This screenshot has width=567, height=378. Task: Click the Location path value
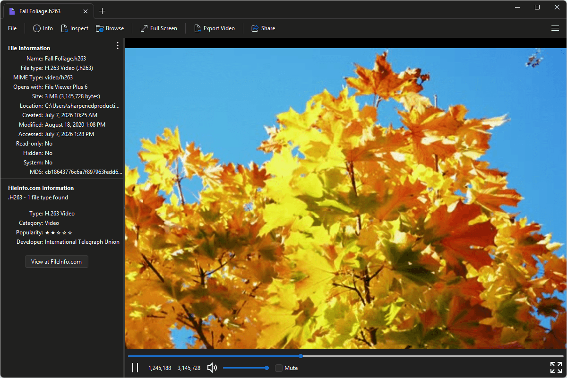pyautogui.click(x=82, y=106)
